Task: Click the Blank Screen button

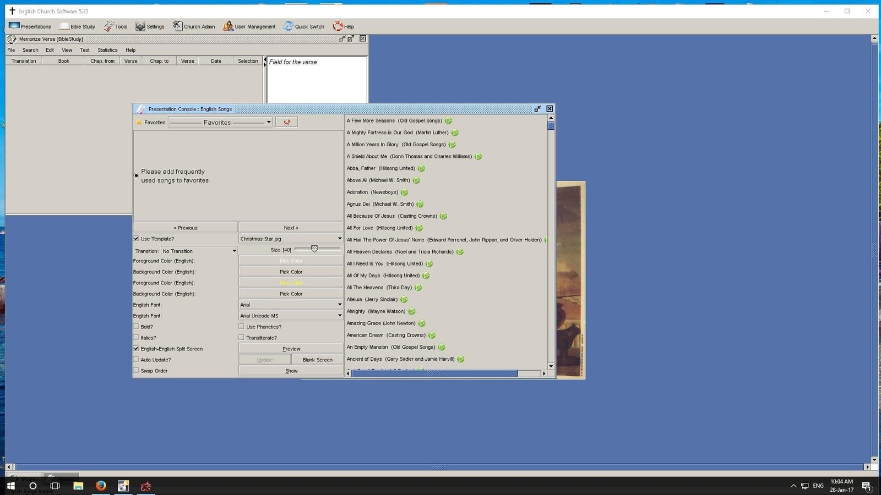Action: tap(317, 360)
